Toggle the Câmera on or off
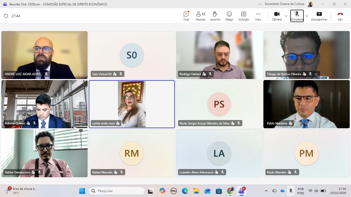Viewport: 351px width, 197px height. pyautogui.click(x=277, y=16)
